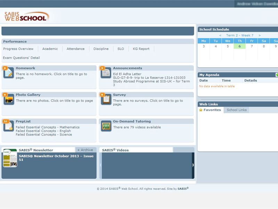The width and height of the screenshot is (278, 209).
Task: Open the Survey title
Action: [119, 95]
